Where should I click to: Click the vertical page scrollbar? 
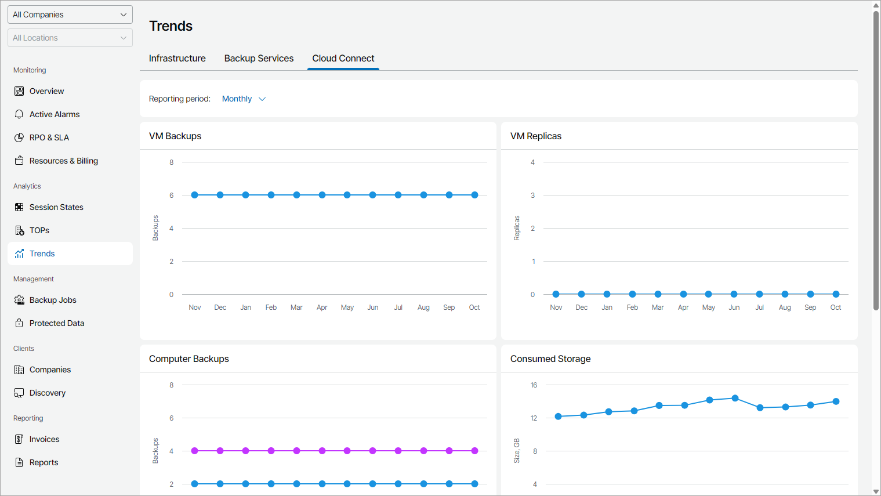tap(876, 162)
